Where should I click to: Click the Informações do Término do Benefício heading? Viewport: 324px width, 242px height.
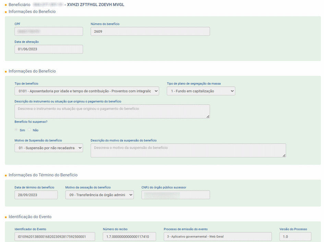43,175
